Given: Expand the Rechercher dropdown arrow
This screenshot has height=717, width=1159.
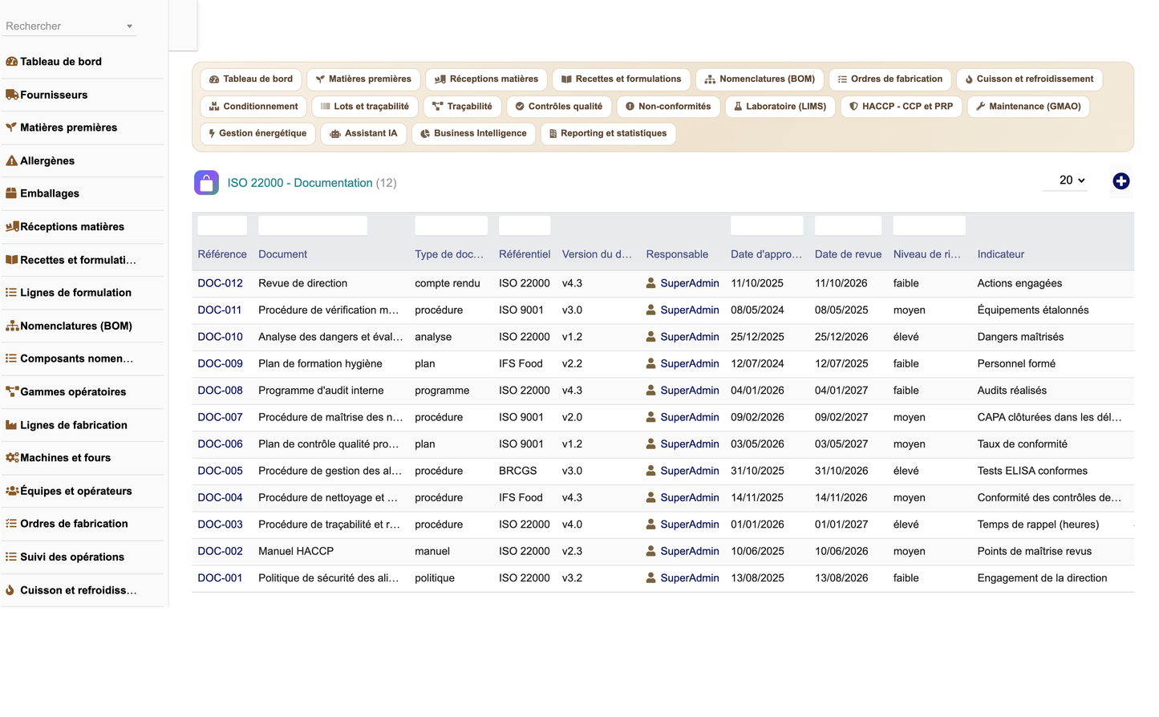Looking at the screenshot, I should 129,26.
